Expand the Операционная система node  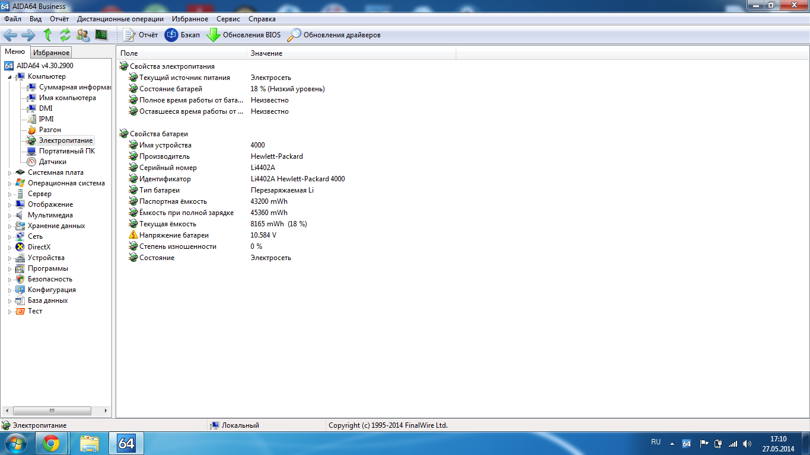(9, 184)
